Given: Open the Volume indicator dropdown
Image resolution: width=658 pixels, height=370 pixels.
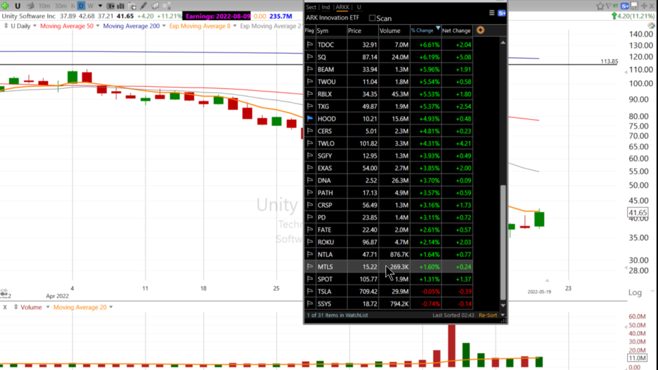Looking at the screenshot, I should click(x=48, y=307).
